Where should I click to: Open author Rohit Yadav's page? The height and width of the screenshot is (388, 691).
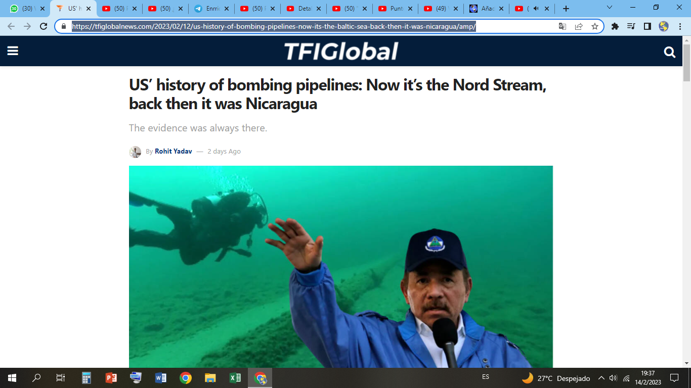pos(173,152)
